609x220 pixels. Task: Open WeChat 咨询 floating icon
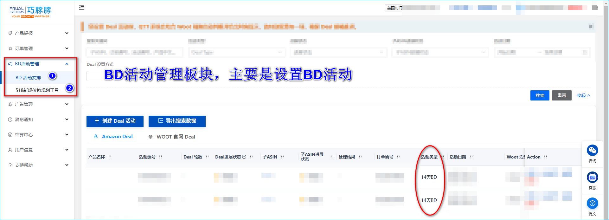point(592,150)
